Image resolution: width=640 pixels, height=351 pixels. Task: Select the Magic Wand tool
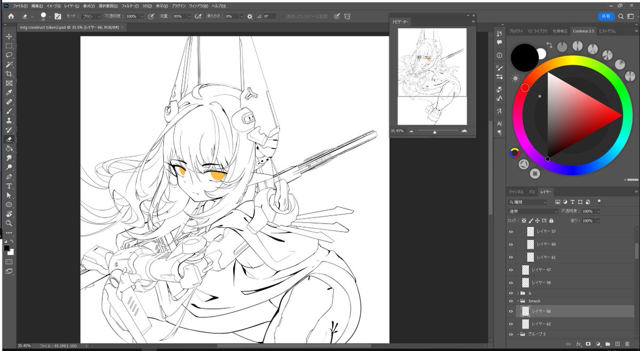(9, 65)
